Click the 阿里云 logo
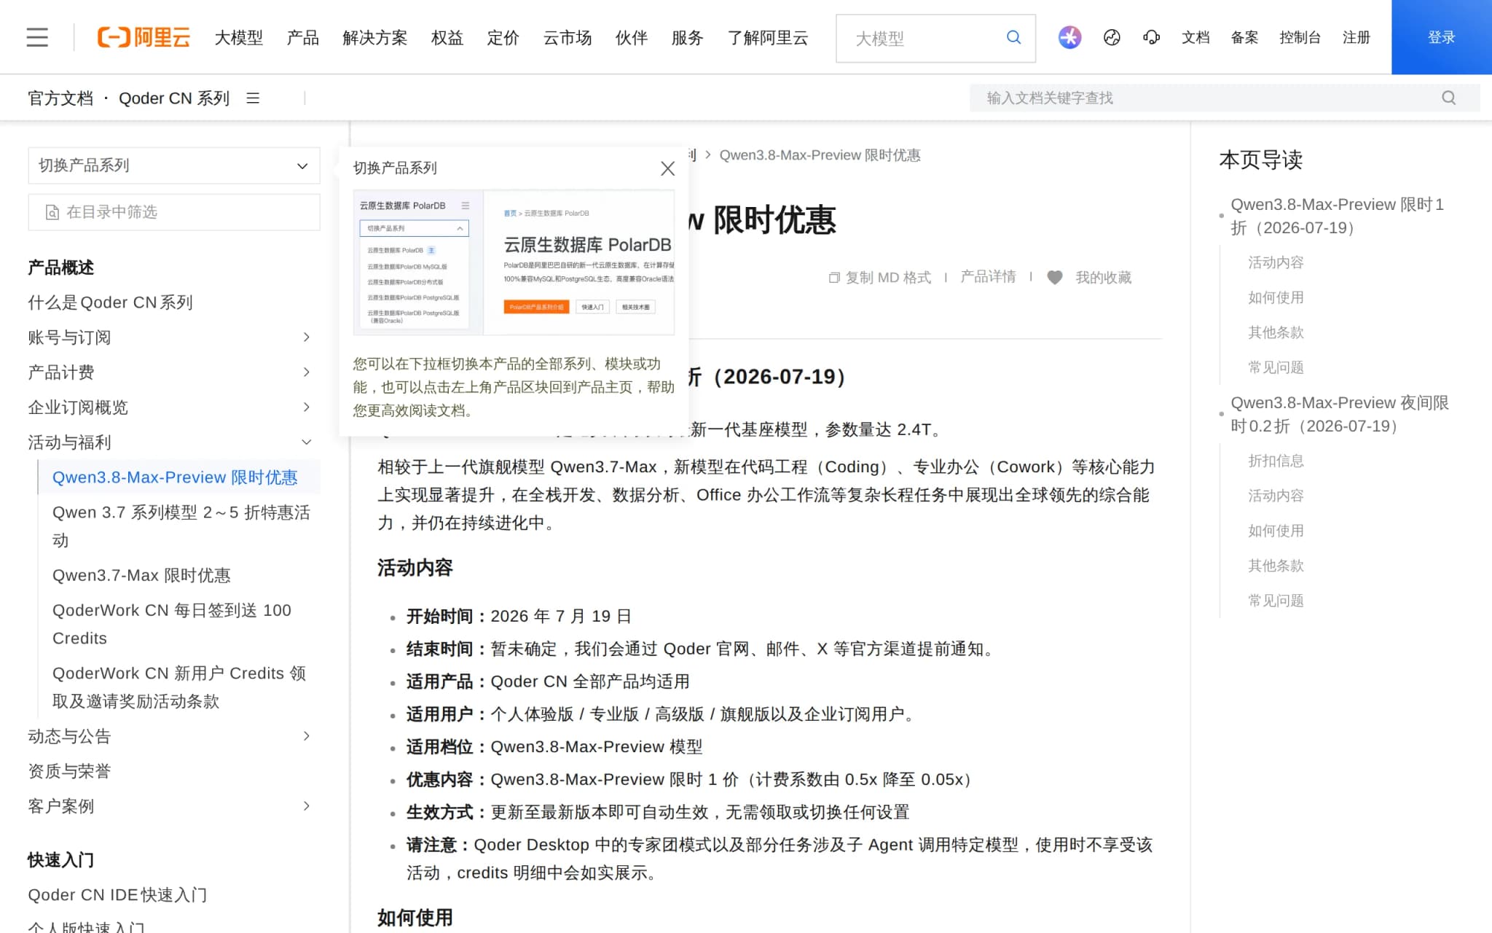Image resolution: width=1492 pixels, height=933 pixels. pos(144,37)
